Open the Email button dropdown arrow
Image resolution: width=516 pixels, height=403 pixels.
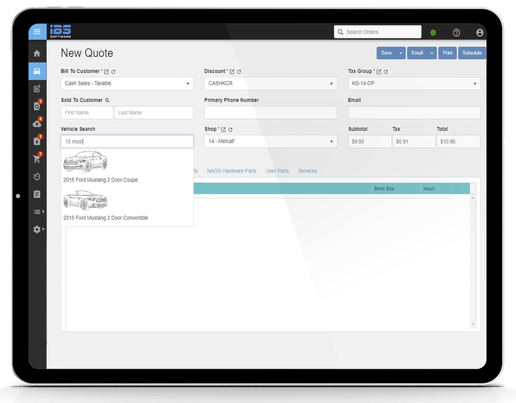coord(432,53)
